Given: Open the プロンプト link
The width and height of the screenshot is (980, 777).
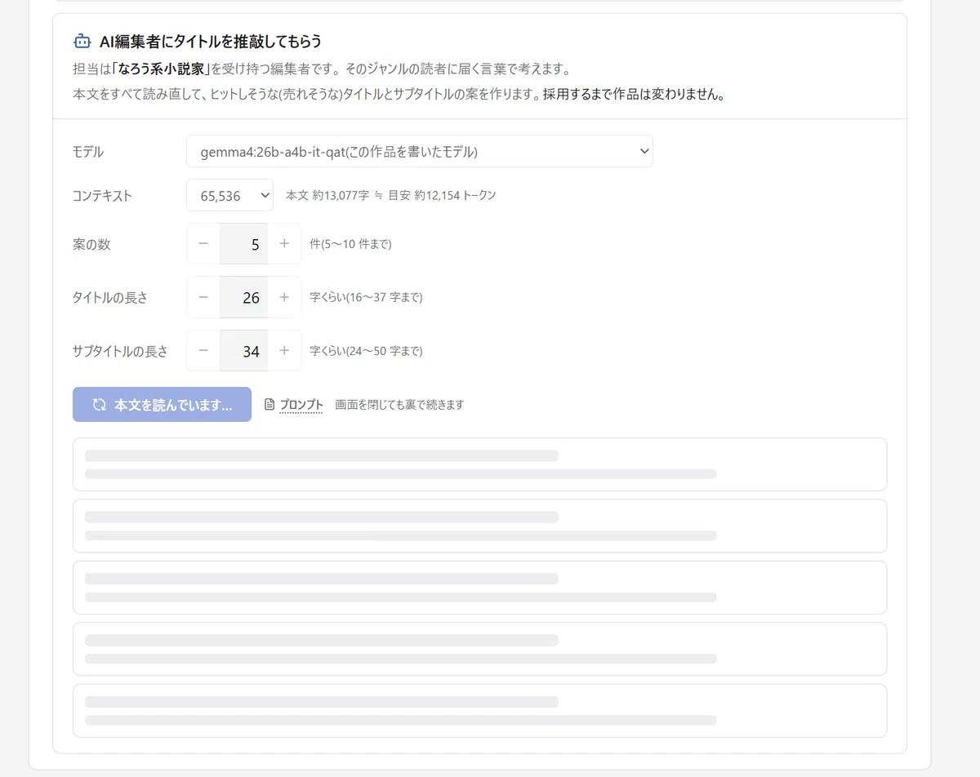Looking at the screenshot, I should coord(301,405).
